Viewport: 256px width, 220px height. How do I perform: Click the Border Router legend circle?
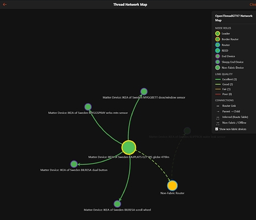pos(218,39)
